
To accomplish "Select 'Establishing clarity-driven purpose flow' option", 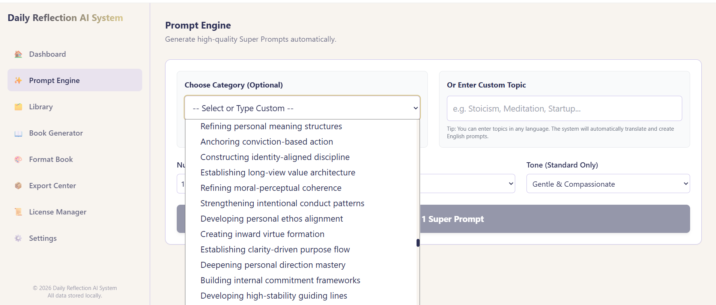I will click(275, 249).
